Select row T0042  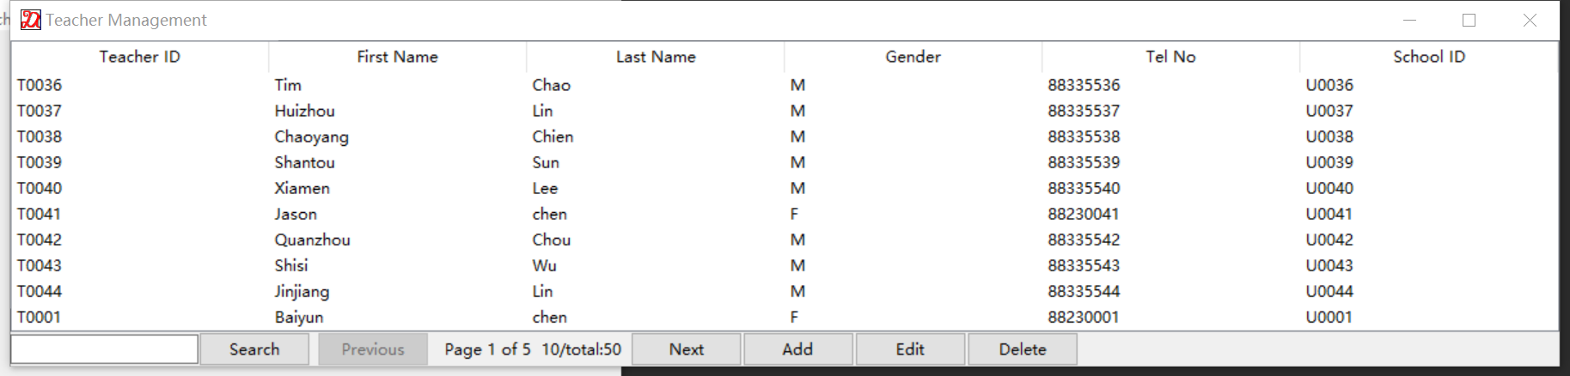pyautogui.click(x=785, y=240)
